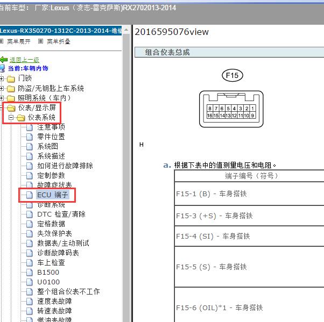Expand the 防盗/无钥匙上车系统 folder node
Image resolution: width=324 pixels, height=322 pixels.
[x=2, y=89]
